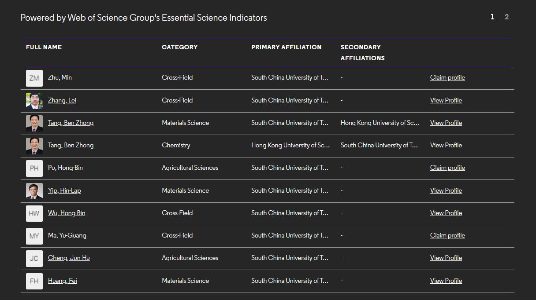Open the Tang, Ben Zhong Materials Science name link

pos(71,123)
